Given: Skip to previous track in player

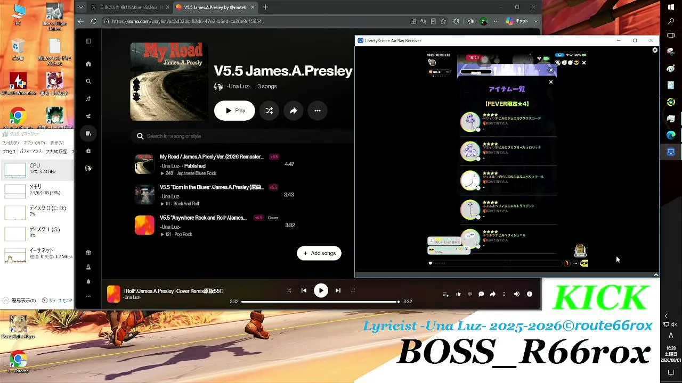Looking at the screenshot, I should pos(304,290).
